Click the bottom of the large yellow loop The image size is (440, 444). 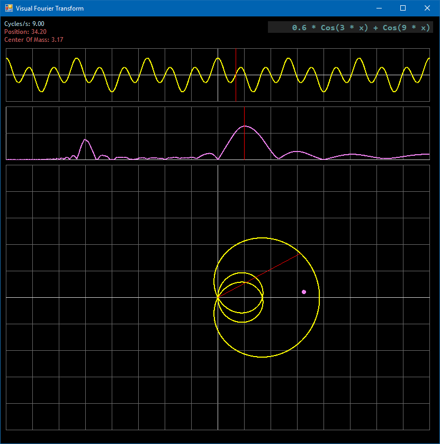263,357
